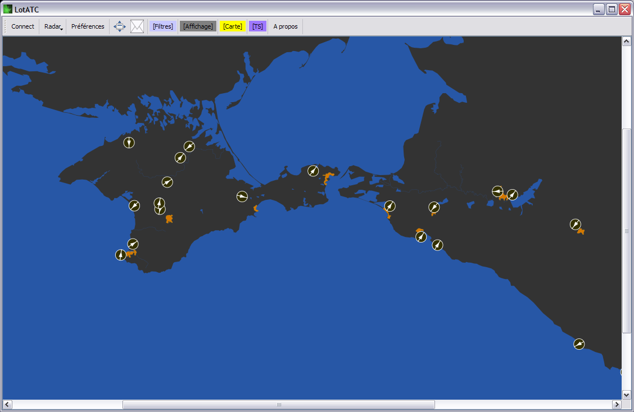Toggle the [Affichage] display panel
Screen dimensions: 634x412
point(198,26)
